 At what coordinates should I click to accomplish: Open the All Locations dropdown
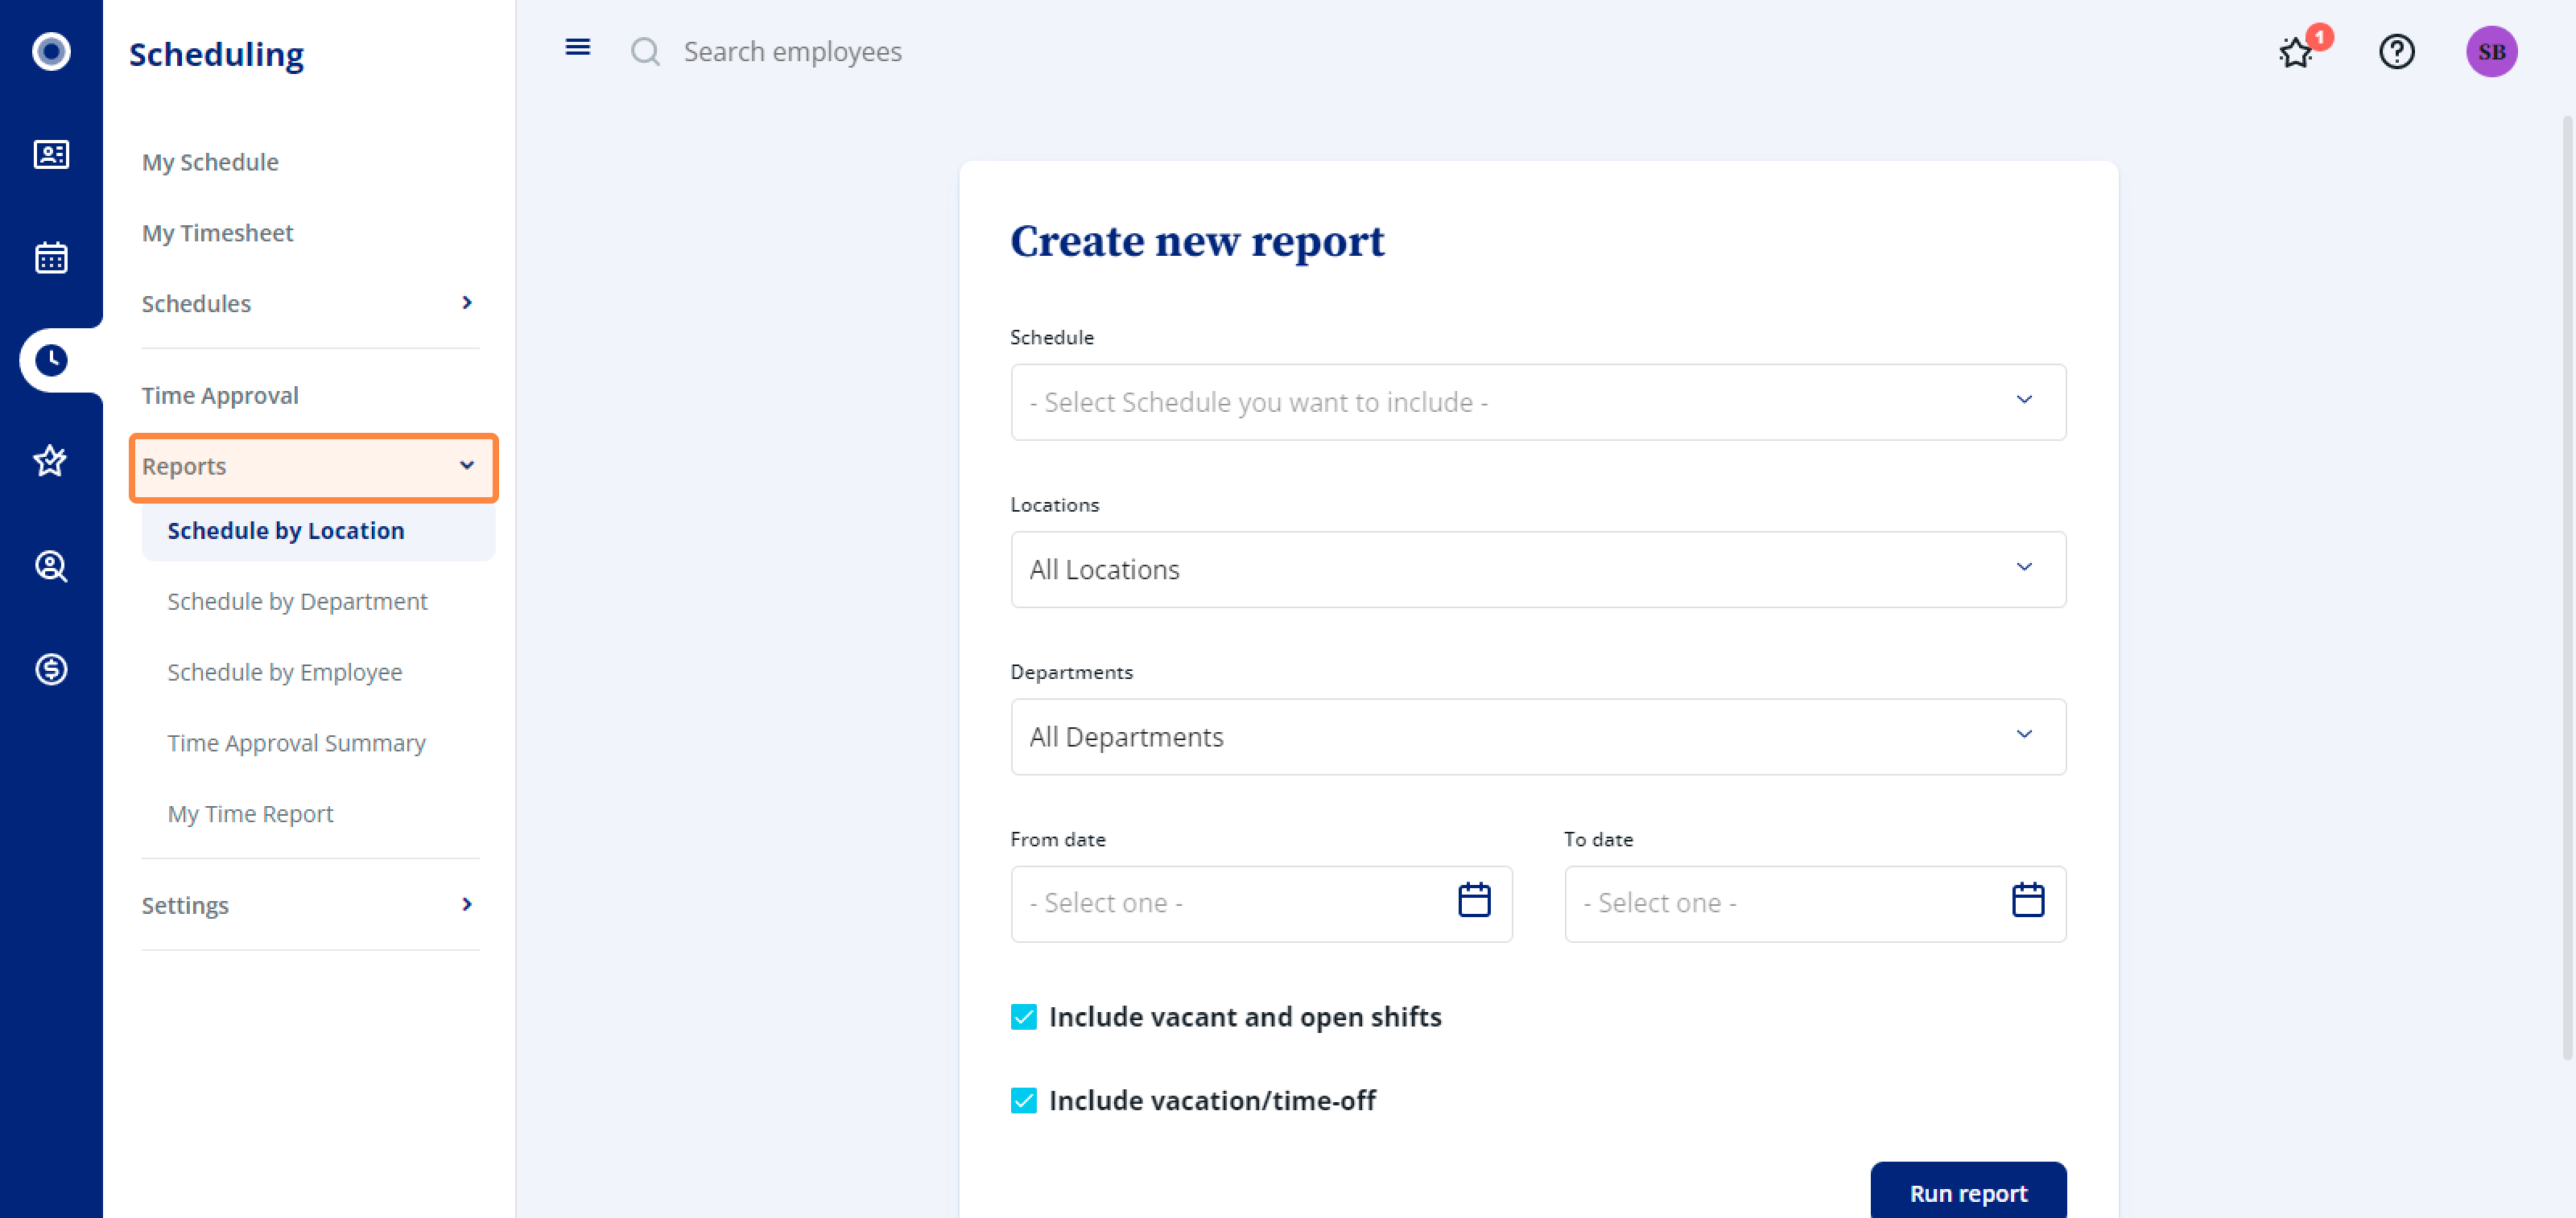[1538, 570]
